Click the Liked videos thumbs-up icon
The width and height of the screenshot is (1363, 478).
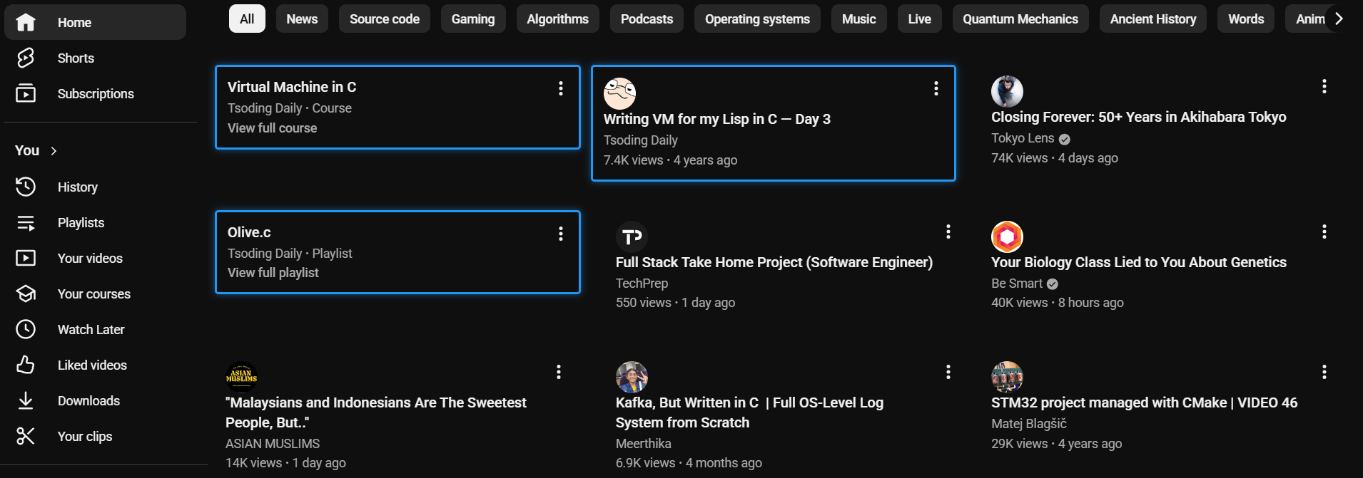point(26,365)
